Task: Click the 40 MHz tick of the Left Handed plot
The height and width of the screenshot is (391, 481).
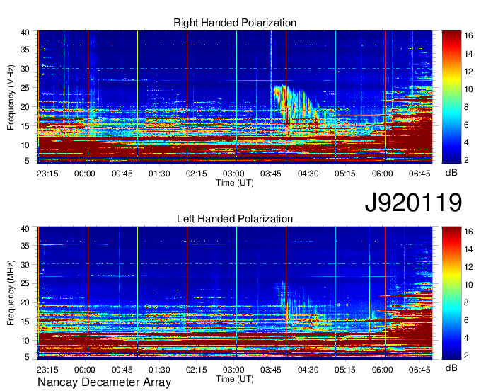Action: 25,229
